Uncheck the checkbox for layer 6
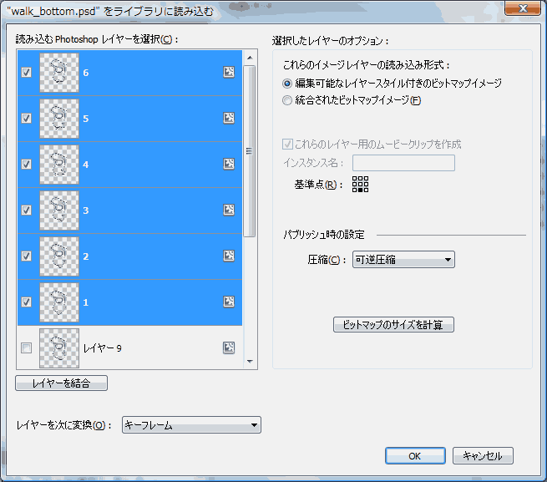547x482 pixels. pos(27,73)
